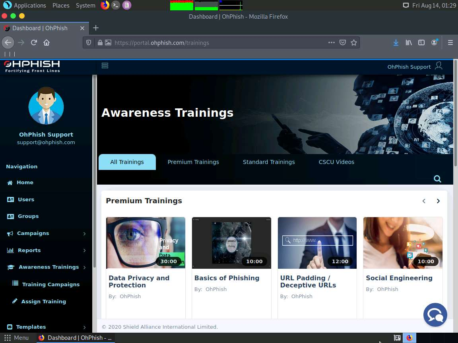Screen dimensions: 458x343
Task: Select the All Trainings tab
Action: coord(127,162)
